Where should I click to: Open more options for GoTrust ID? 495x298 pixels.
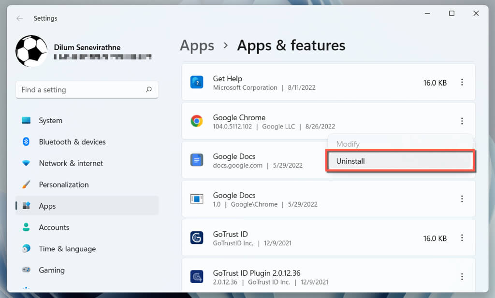(x=462, y=238)
